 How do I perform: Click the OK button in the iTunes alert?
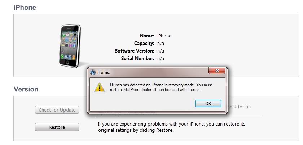click(x=208, y=103)
